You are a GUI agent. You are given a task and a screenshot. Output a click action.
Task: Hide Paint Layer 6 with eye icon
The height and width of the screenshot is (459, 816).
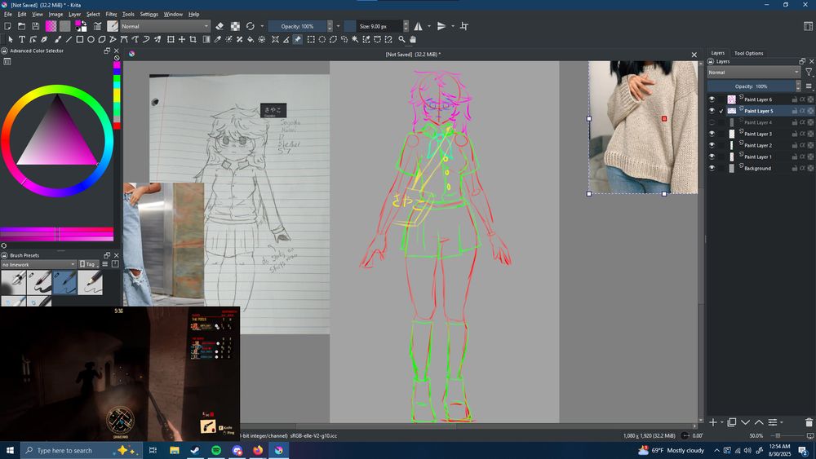712,99
